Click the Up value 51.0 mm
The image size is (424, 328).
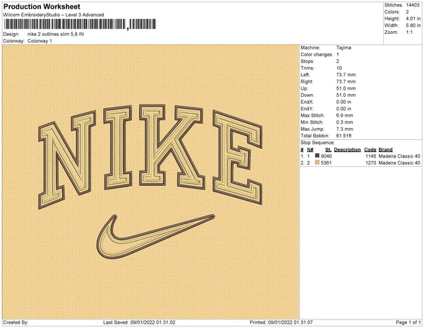(x=346, y=88)
